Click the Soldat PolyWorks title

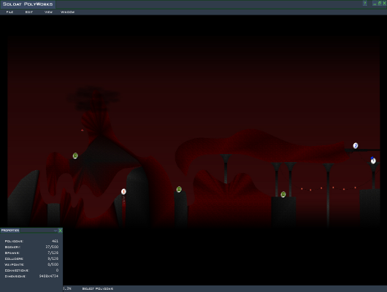(28, 4)
